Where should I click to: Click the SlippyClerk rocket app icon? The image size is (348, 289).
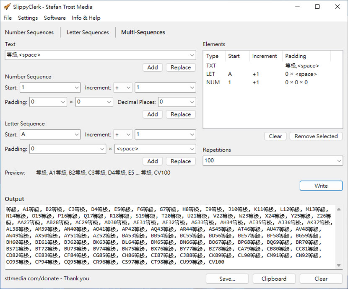(x=7, y=7)
